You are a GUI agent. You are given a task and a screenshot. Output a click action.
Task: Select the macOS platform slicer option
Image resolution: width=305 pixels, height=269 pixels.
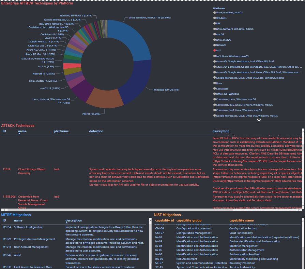coord(219,34)
